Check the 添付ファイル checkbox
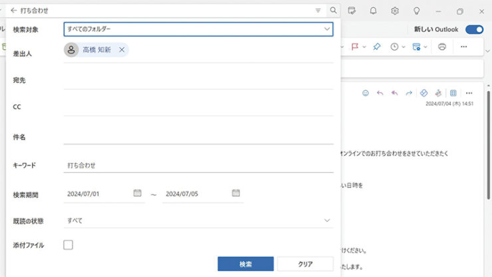The height and width of the screenshot is (277, 492). pyautogui.click(x=68, y=245)
